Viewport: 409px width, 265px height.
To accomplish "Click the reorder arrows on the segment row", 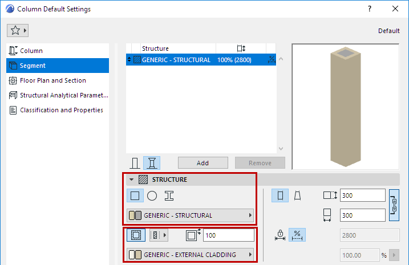I will coord(129,60).
